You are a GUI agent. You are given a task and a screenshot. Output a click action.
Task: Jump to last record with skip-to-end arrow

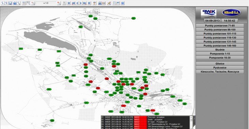point(89,3)
